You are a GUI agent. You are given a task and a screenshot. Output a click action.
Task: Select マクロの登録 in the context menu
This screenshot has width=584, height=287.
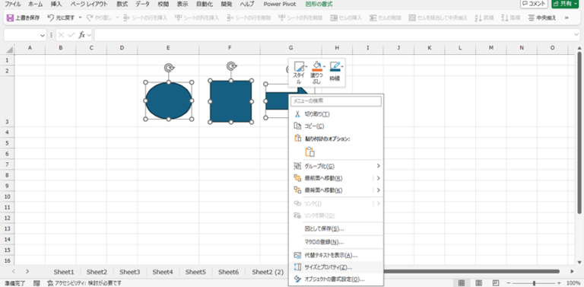click(336, 242)
